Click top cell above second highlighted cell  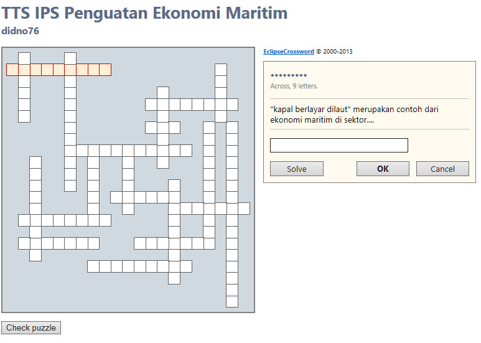pyautogui.click(x=24, y=58)
